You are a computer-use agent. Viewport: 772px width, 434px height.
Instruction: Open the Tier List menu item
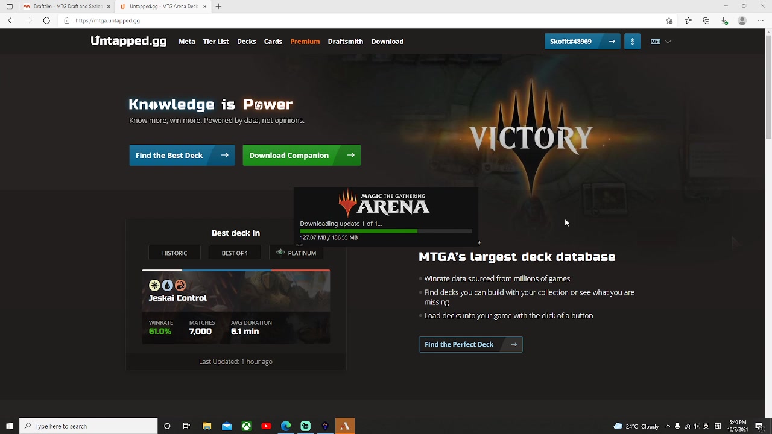pos(216,42)
